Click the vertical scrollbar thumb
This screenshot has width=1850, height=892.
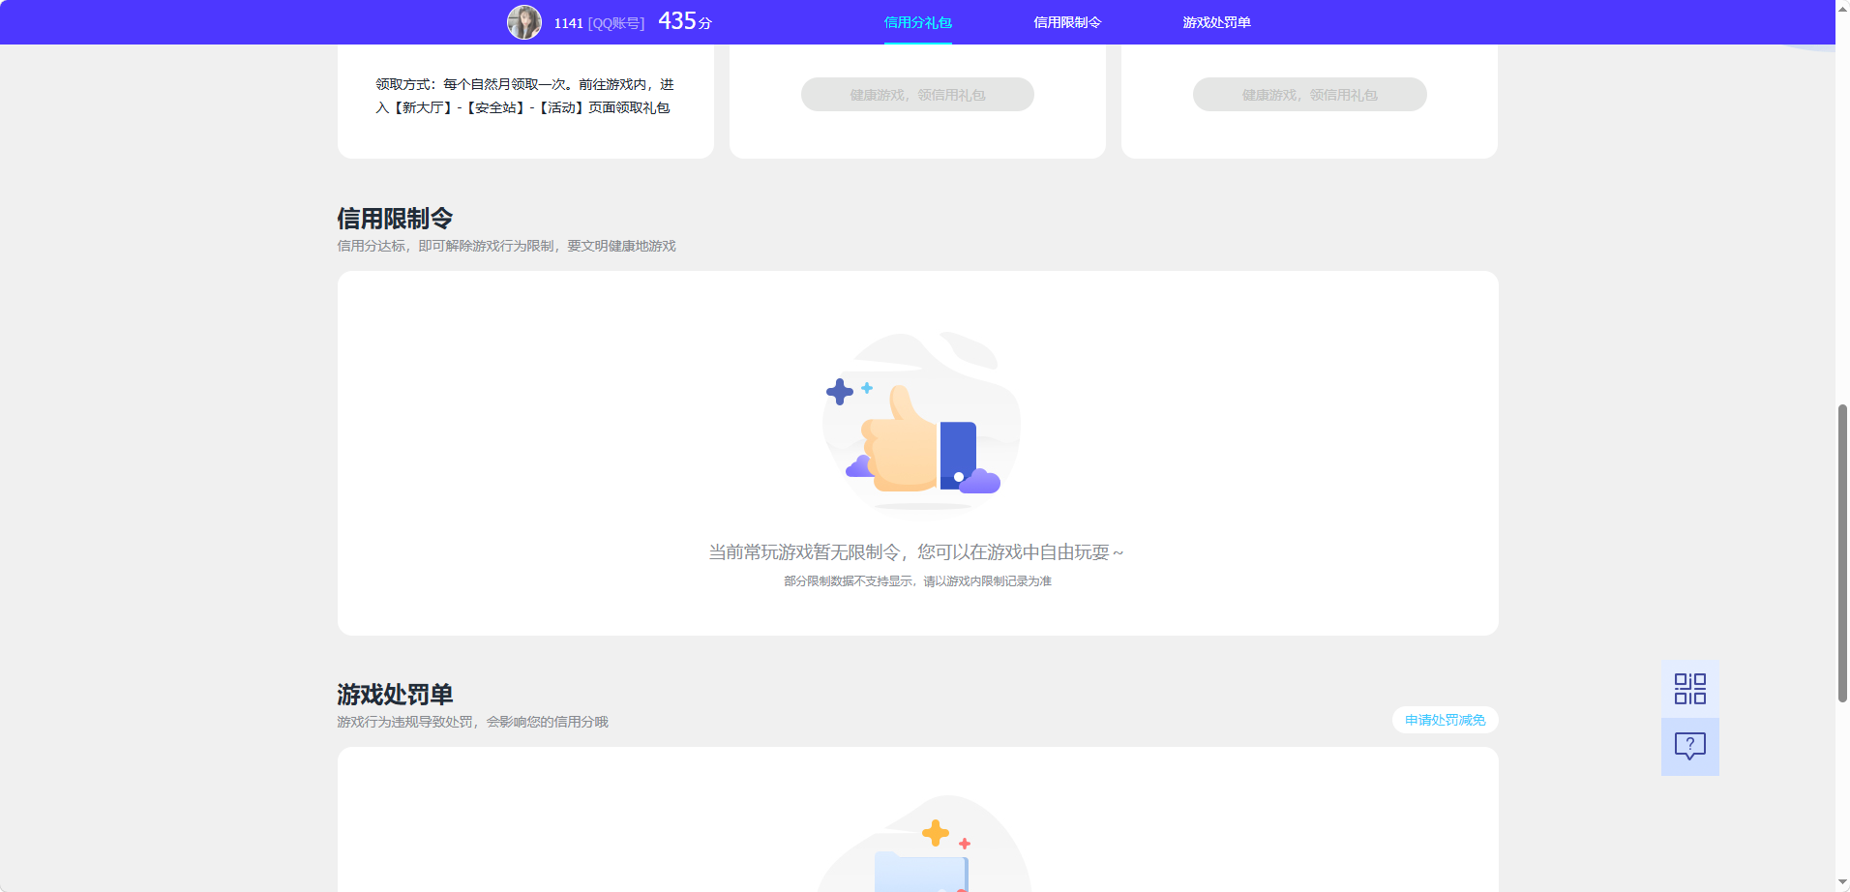pos(1842,553)
